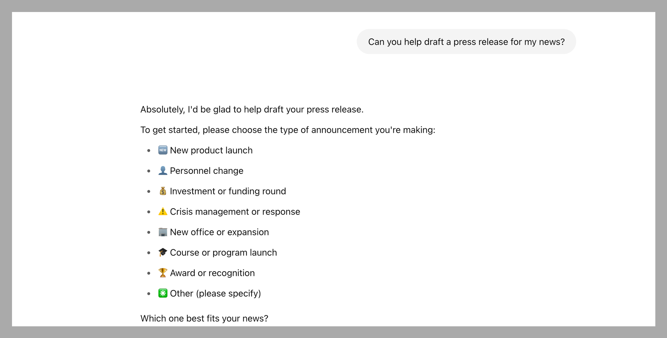Click the office building emoji
Viewport: 667px width, 338px height.
coord(163,232)
